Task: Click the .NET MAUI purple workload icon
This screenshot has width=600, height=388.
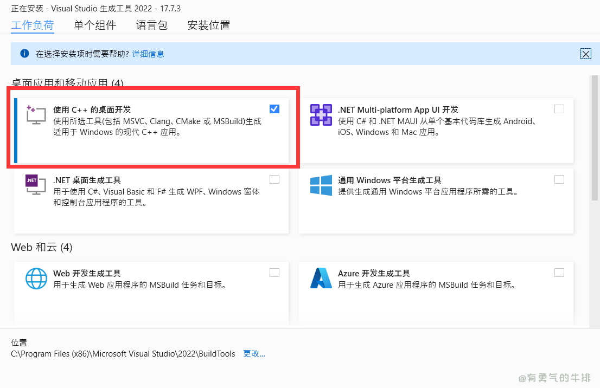Action: tap(321, 115)
